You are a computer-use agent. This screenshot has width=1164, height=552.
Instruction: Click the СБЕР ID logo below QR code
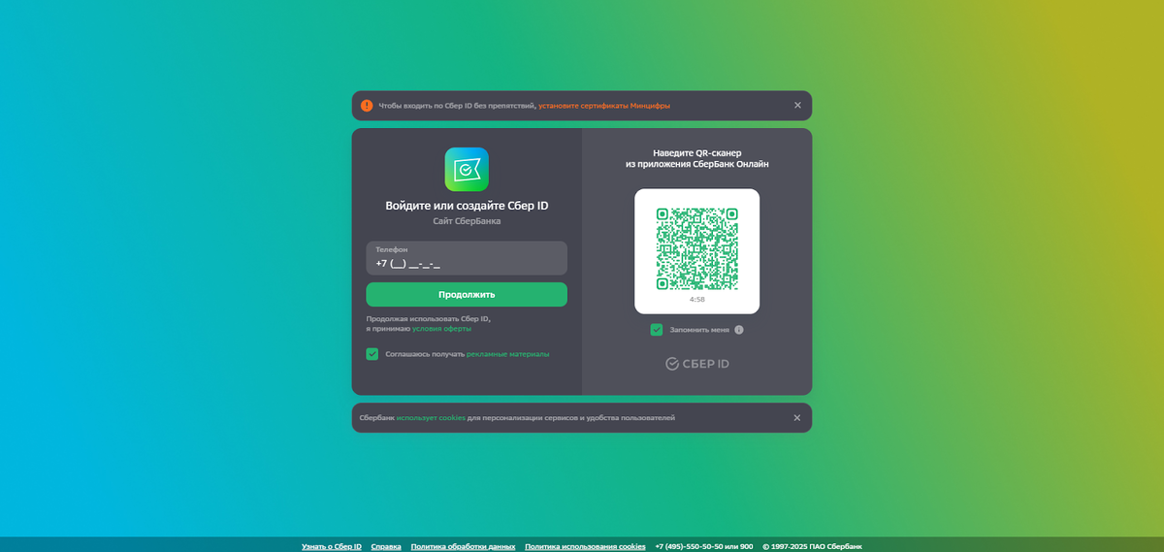point(697,364)
